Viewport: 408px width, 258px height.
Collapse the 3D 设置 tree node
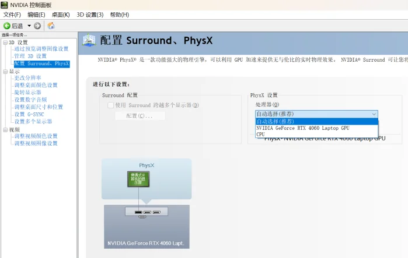[5, 43]
